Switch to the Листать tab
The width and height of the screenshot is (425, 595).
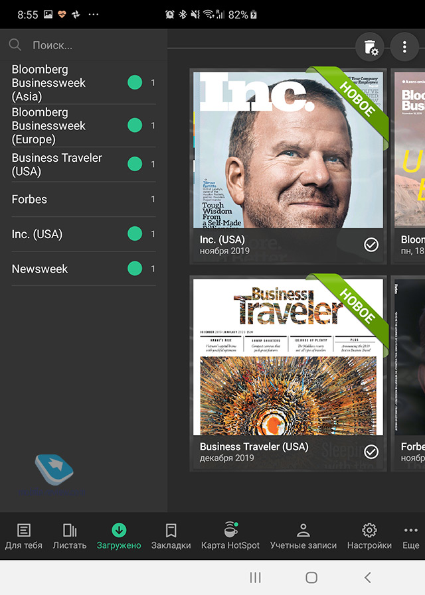(x=70, y=536)
